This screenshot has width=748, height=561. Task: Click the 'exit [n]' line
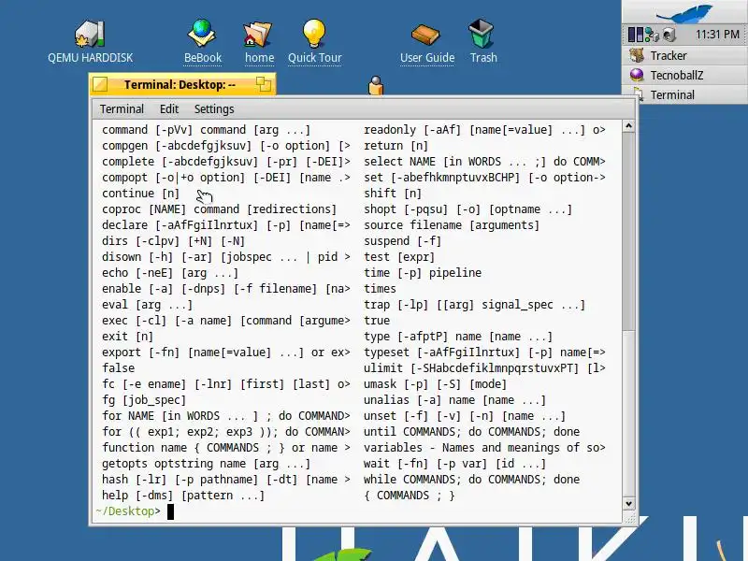click(127, 337)
